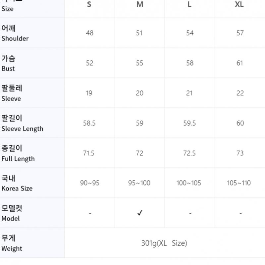Click the 105~110 Korea size cell
This screenshot has width=265, height=265.
[239, 183]
